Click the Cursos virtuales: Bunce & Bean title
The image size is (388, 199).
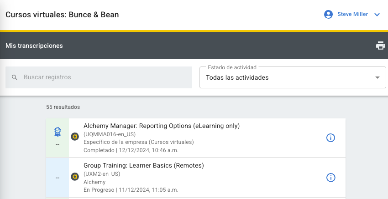62,15
